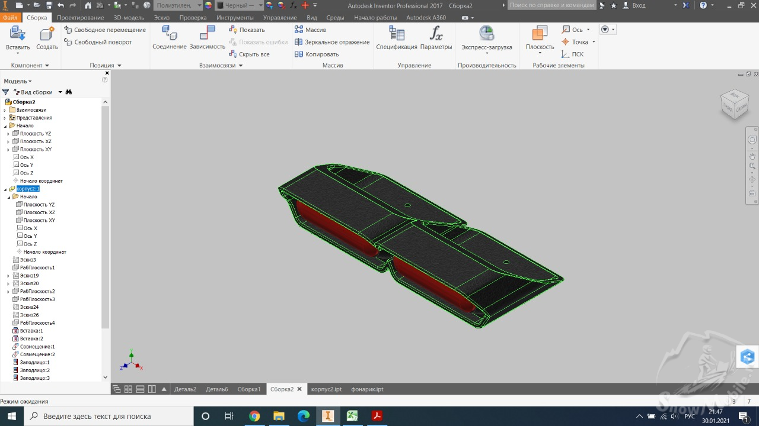Select the Точка work point tool

click(575, 42)
